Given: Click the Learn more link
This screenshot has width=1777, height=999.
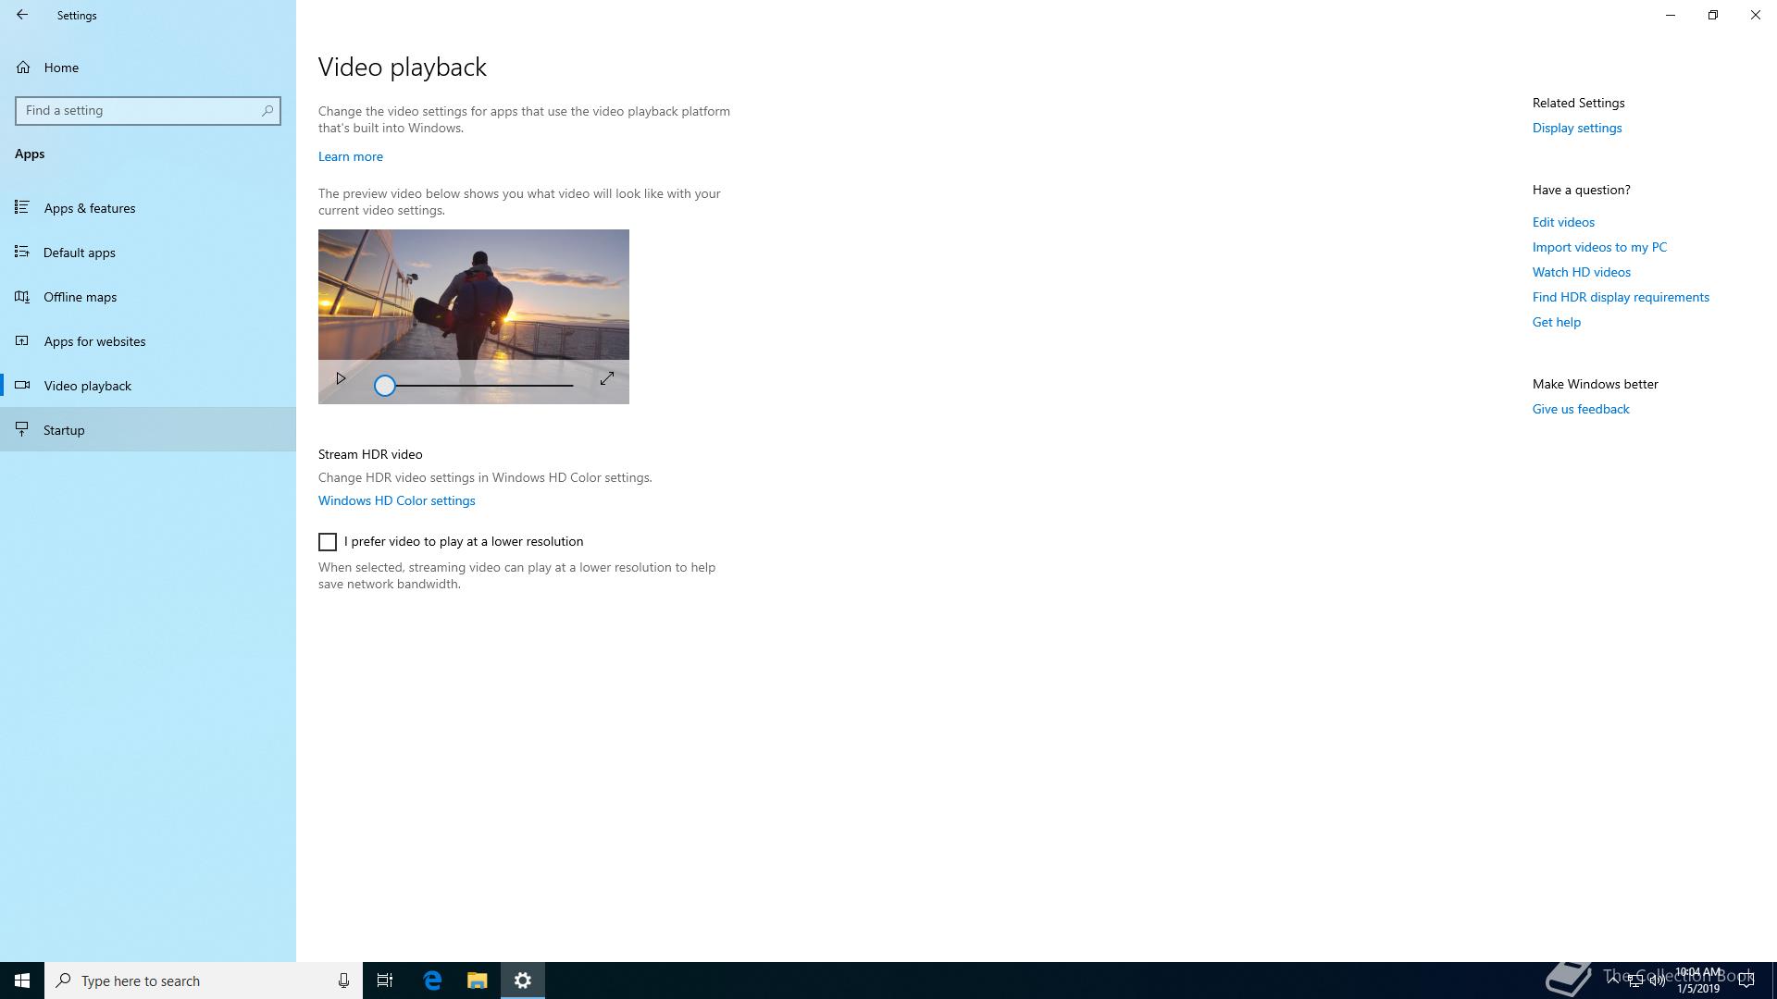Looking at the screenshot, I should [x=350, y=156].
